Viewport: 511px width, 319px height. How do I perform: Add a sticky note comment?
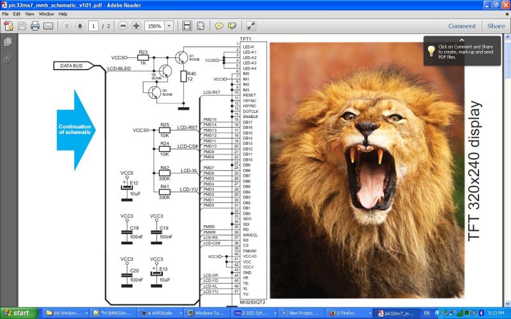[x=219, y=26]
